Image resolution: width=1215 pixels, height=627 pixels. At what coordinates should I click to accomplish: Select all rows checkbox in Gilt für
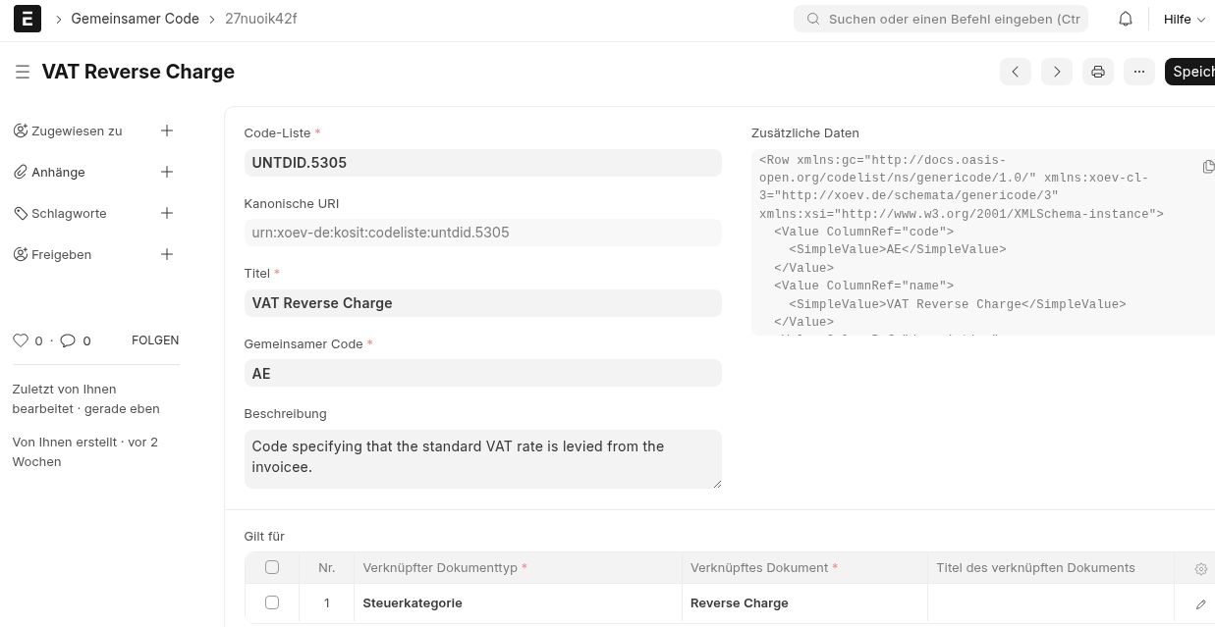click(272, 567)
